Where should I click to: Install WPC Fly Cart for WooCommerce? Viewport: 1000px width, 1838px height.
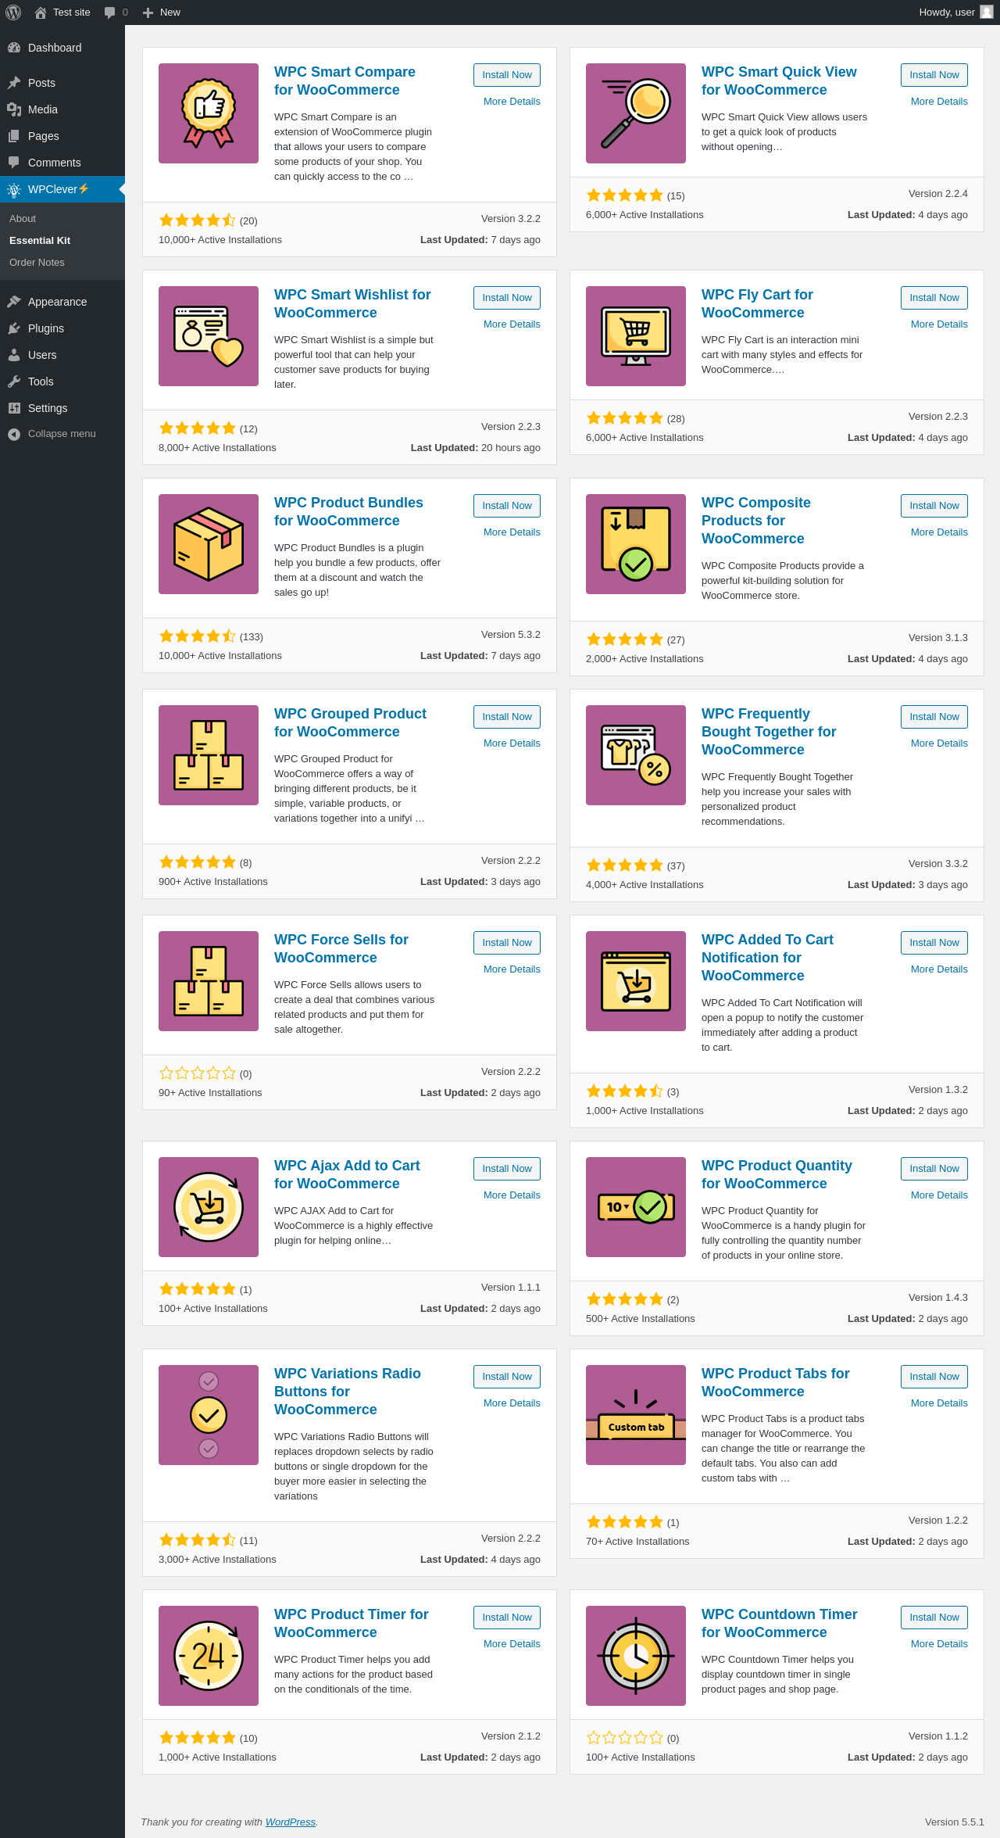pyautogui.click(x=934, y=298)
